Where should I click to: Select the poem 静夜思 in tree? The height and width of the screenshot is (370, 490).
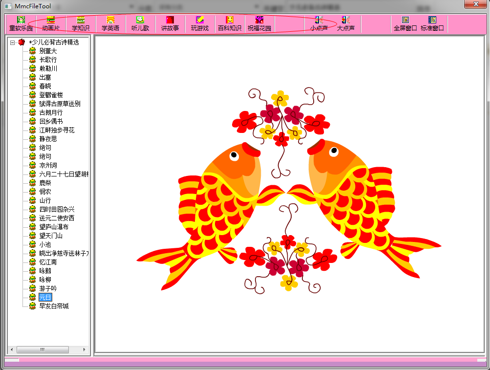point(48,139)
